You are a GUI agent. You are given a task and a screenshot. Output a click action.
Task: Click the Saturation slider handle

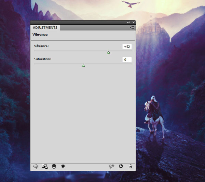(x=83, y=66)
